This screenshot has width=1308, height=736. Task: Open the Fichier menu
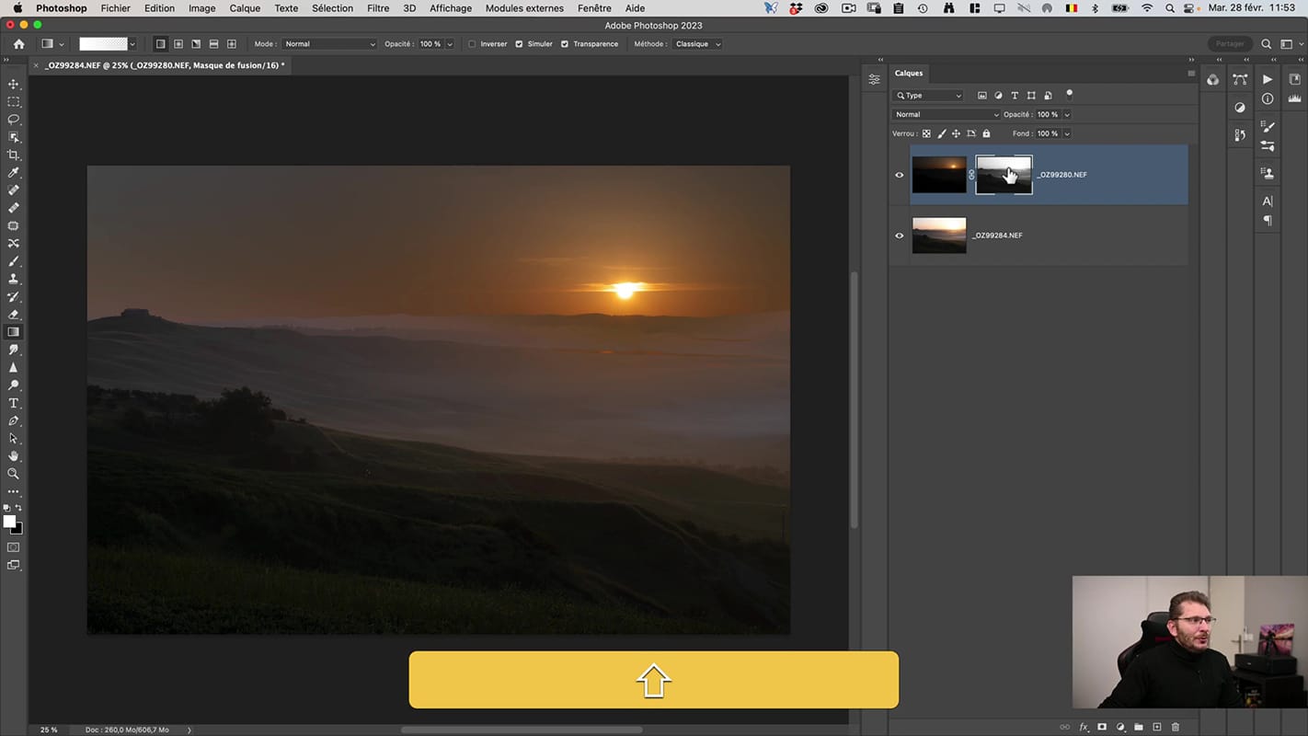tap(115, 8)
